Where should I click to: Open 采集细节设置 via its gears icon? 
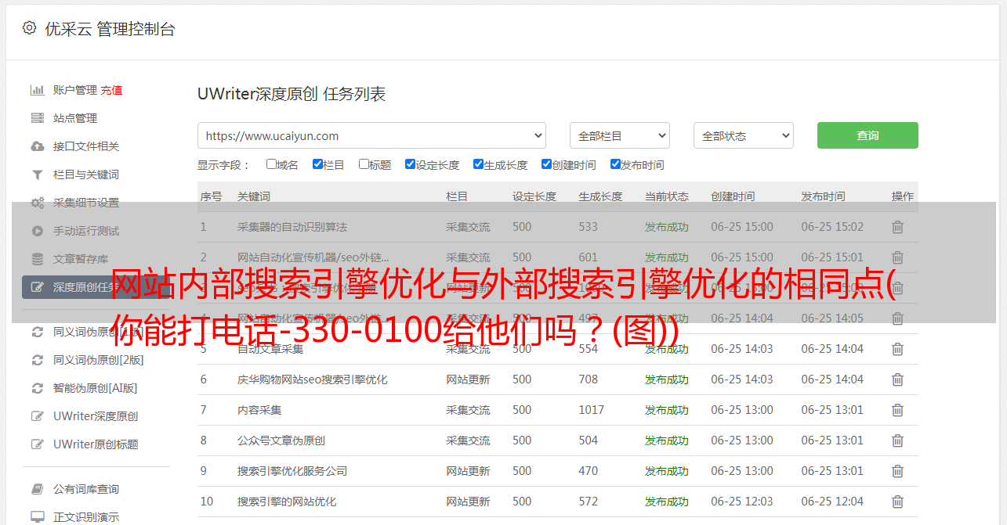tap(37, 203)
